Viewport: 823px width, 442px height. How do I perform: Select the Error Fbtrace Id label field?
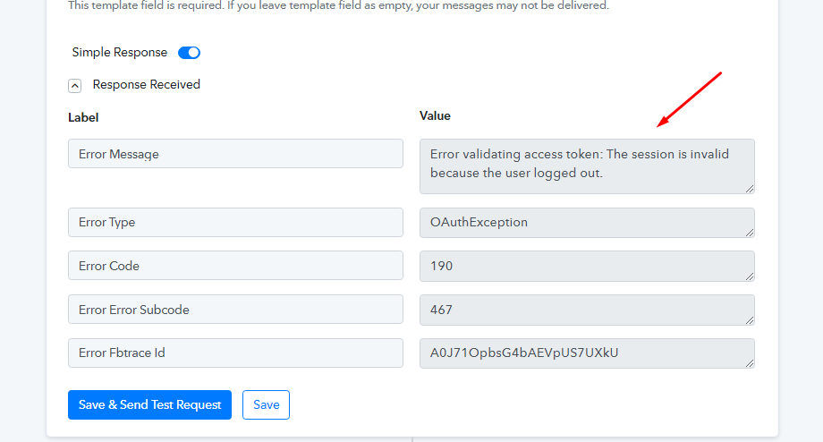coord(235,353)
